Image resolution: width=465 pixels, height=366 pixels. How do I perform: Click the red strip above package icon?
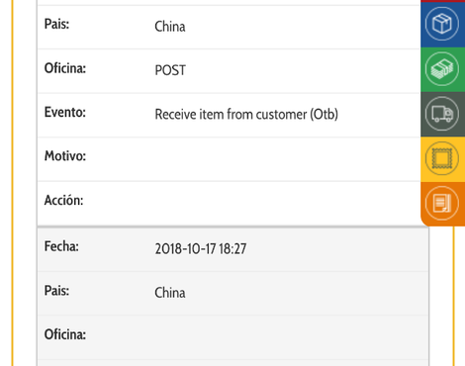[442, 1]
